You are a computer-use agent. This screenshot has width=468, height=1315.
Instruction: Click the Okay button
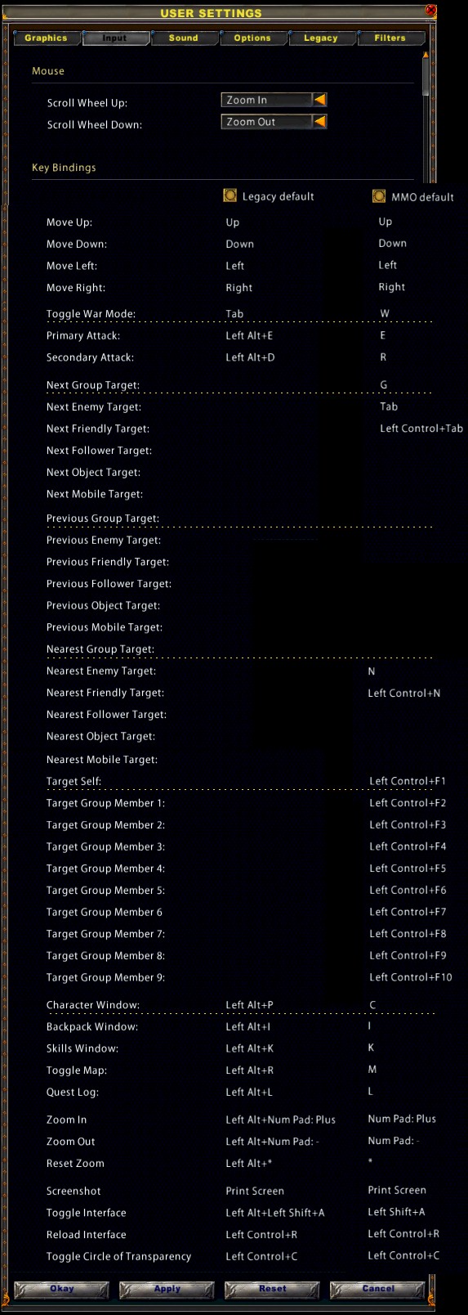point(62,1289)
